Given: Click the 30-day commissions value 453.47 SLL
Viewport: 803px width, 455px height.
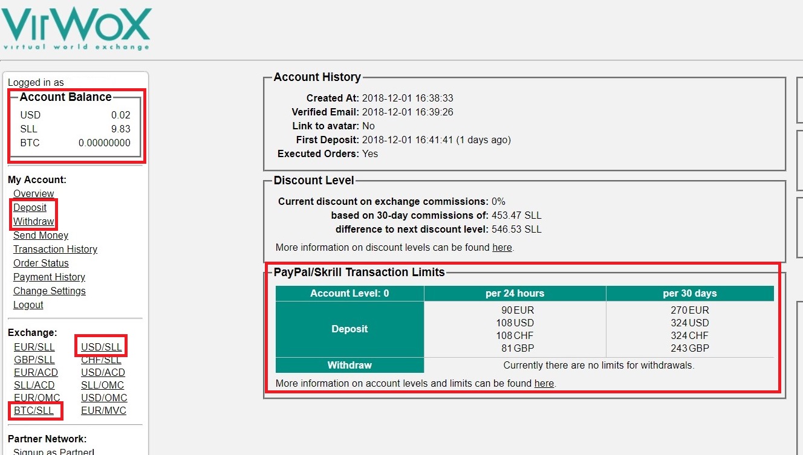Looking at the screenshot, I should click(x=516, y=216).
